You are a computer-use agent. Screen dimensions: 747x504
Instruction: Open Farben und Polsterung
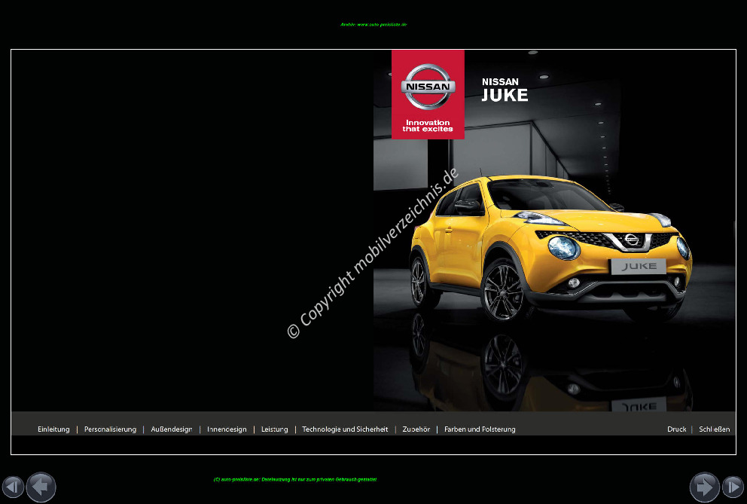coord(480,429)
